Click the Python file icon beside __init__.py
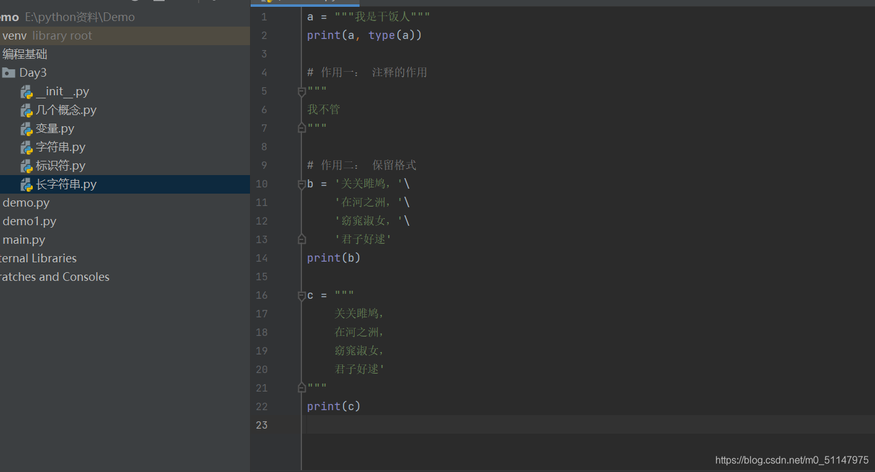This screenshot has height=472, width=875. coord(26,92)
